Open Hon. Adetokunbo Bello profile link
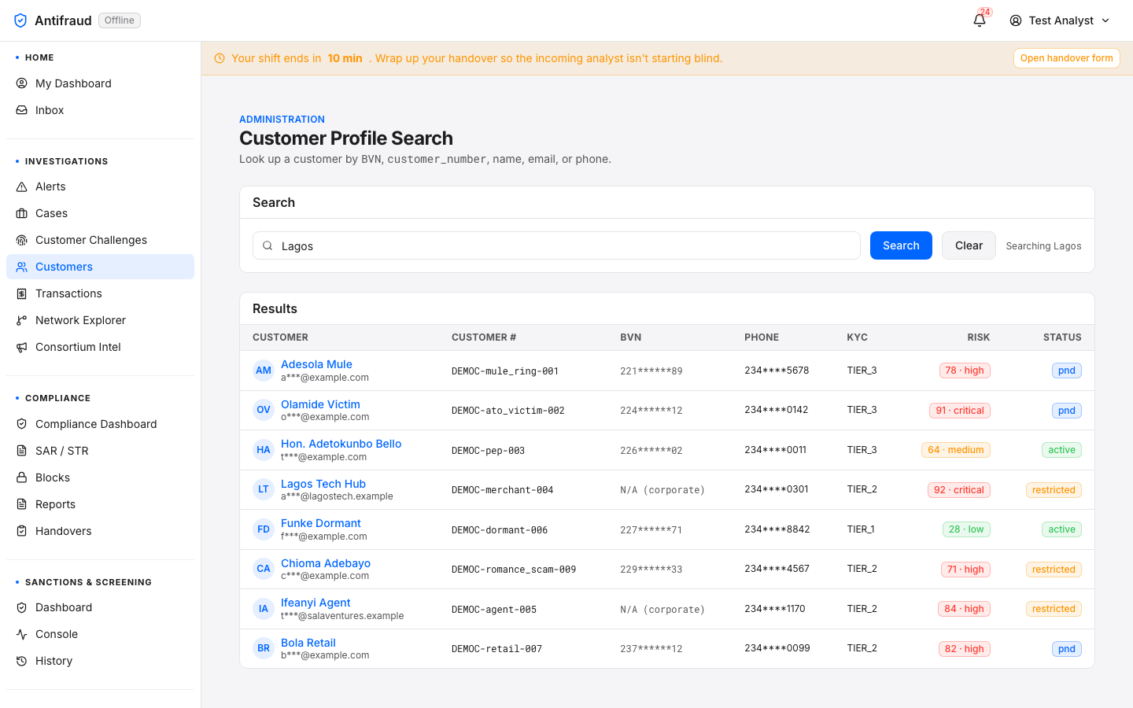 (x=341, y=444)
